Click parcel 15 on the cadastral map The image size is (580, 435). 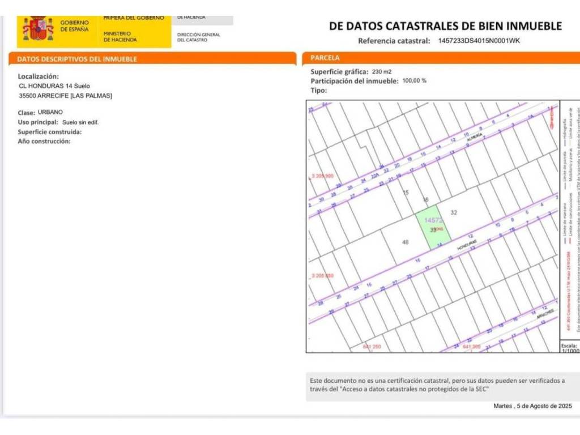405,193
